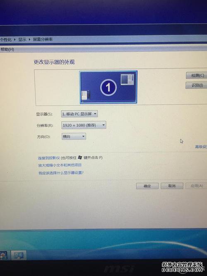Click the 检测(C) button

(197, 75)
